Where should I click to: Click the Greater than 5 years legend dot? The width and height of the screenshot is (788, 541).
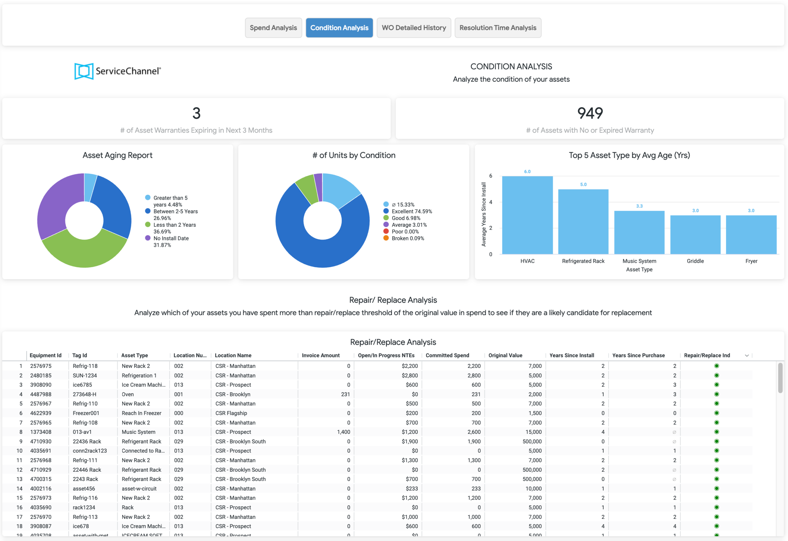point(147,197)
